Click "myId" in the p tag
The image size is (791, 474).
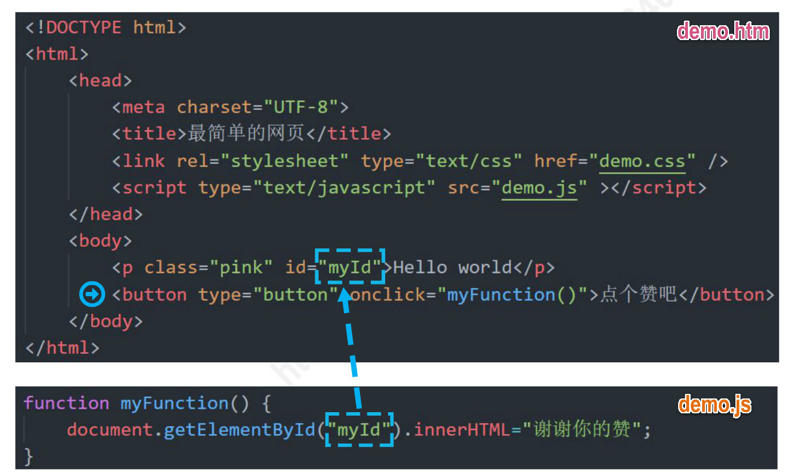[350, 267]
